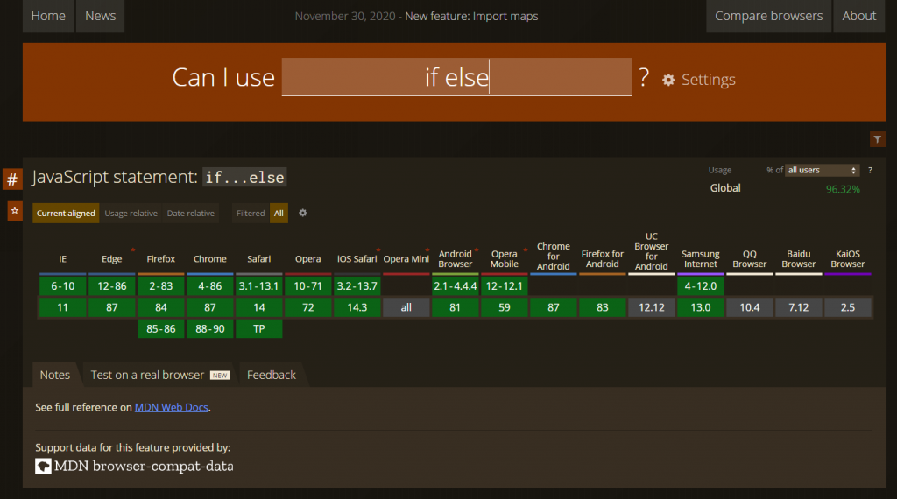Click the hash permalink icon beside the title

point(12,179)
